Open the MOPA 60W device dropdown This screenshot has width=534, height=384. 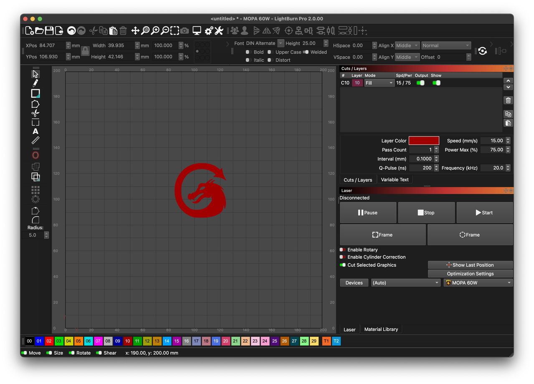tap(478, 283)
